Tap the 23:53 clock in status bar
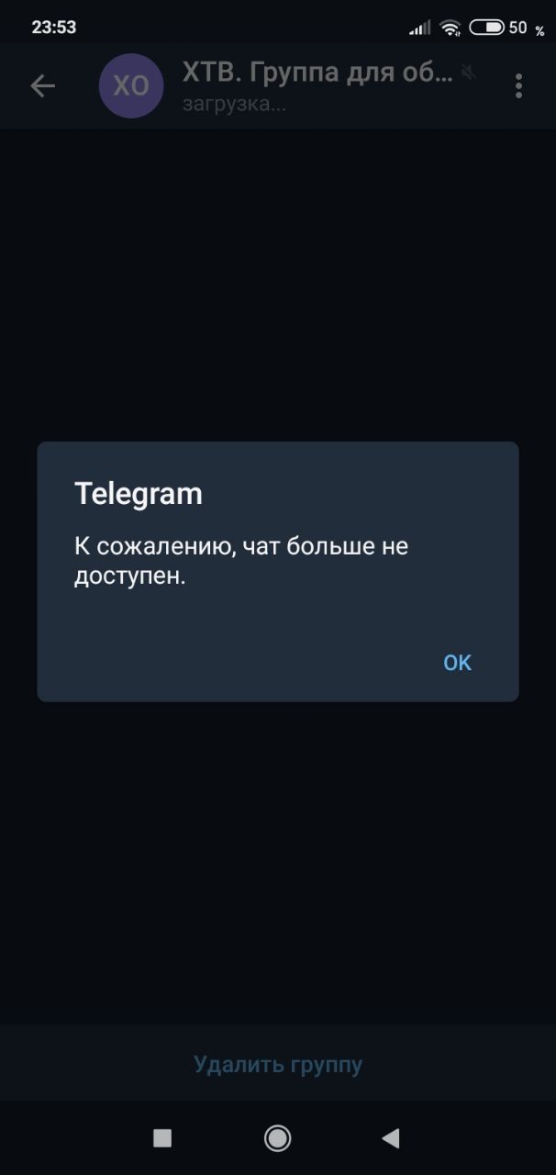 tap(54, 28)
